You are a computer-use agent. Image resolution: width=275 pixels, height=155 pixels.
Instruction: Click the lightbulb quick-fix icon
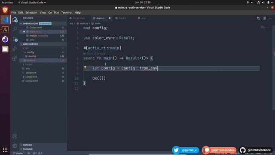click(x=85, y=67)
